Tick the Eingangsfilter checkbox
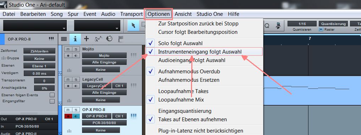The width and height of the screenshot is (361, 135). [52, 101]
